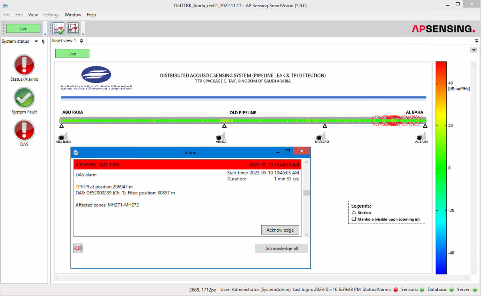This screenshot has height=296, width=482.
Task: Select the second chart toolbar icon with red arrows
Action: 73,28
